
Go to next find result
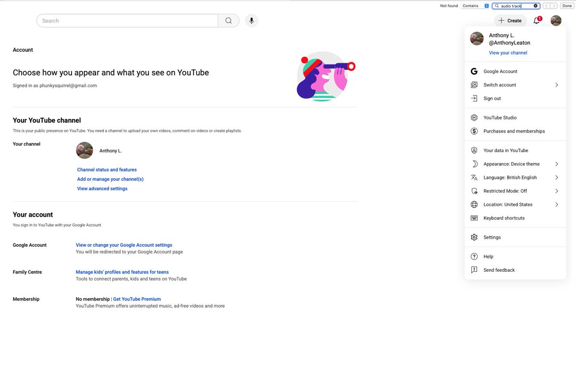[554, 6]
